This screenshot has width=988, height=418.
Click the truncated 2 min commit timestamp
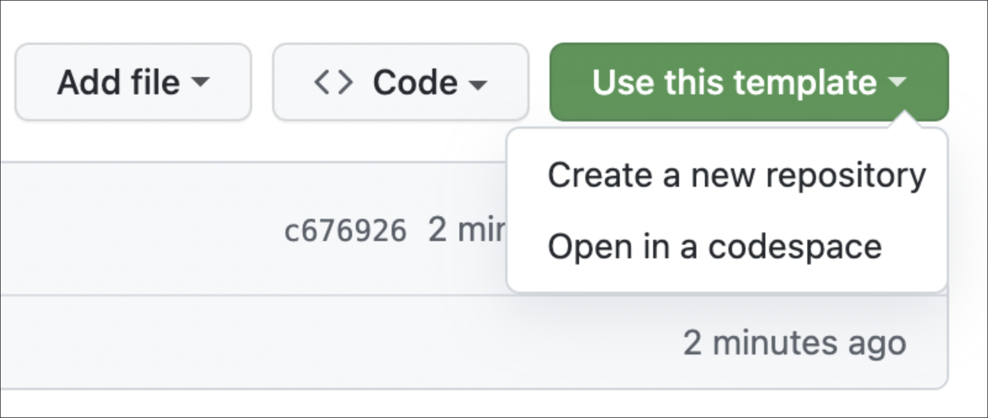(x=466, y=230)
